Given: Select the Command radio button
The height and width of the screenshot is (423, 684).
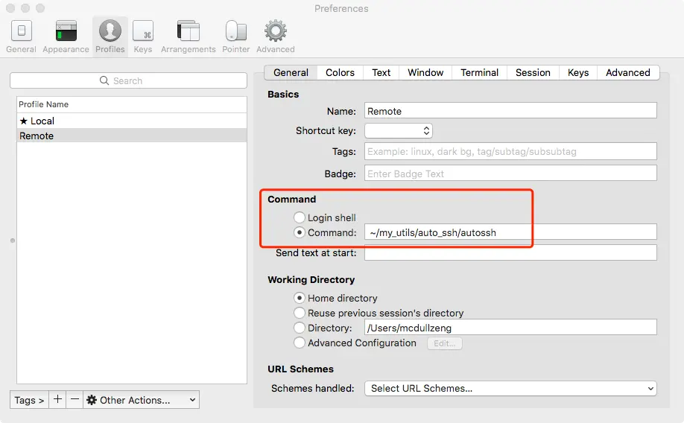Looking at the screenshot, I should point(300,232).
